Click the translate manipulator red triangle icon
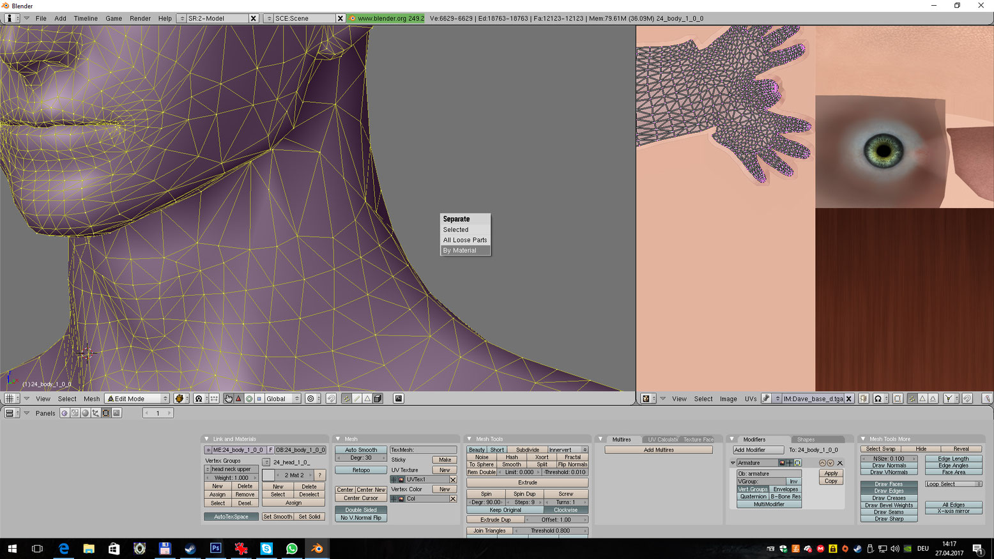994x559 pixels. click(238, 399)
